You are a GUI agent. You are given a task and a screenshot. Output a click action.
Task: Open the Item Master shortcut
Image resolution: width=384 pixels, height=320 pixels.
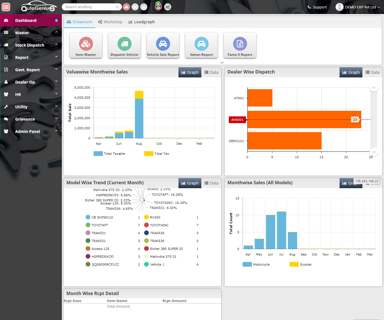(x=86, y=45)
